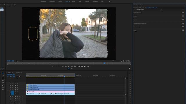186x104 pixels.
Task: Toggle the Curves section checkbox
Action: coord(183,20)
